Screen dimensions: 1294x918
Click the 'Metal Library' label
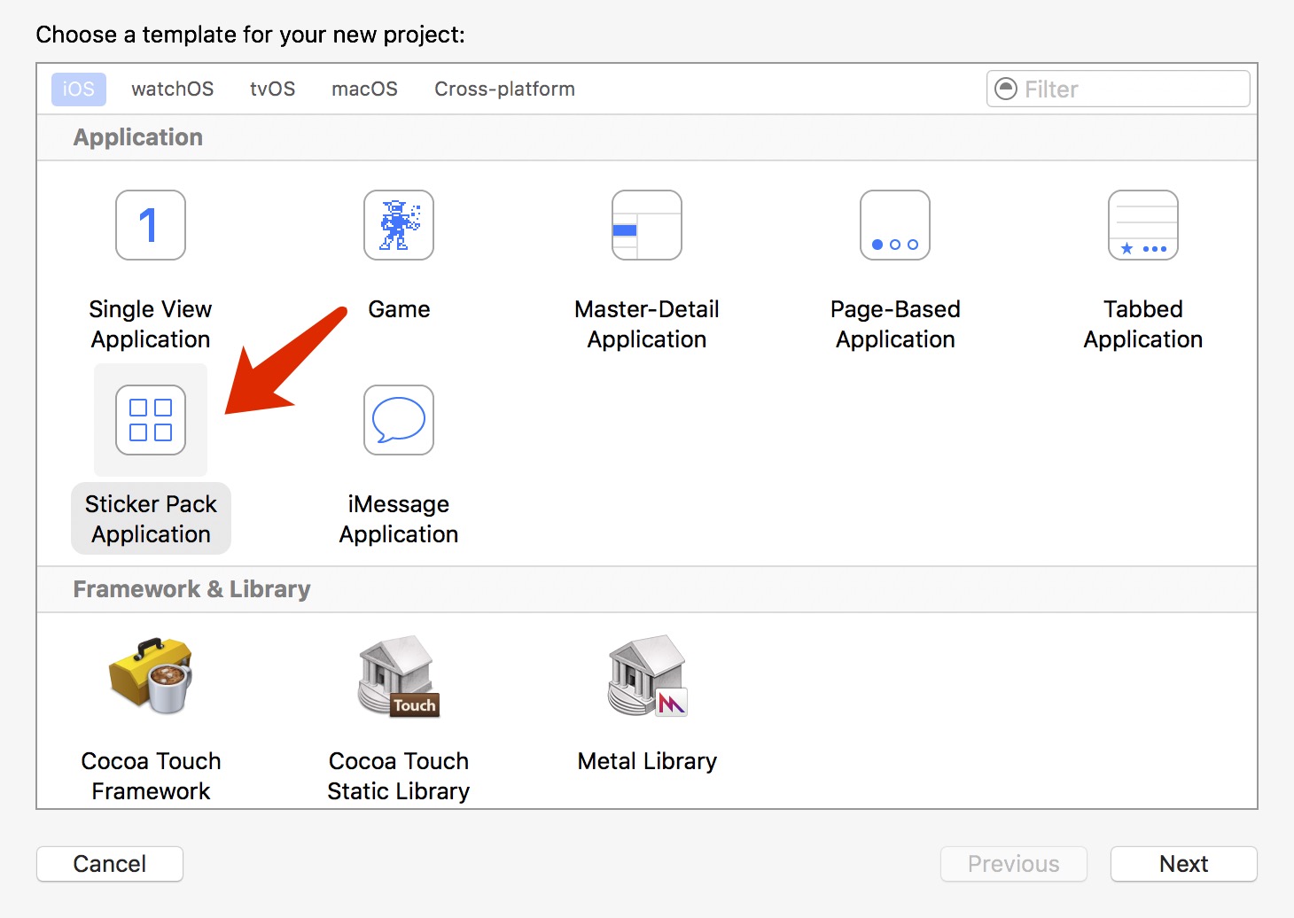[647, 761]
